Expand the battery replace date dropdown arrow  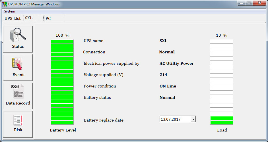click(193, 119)
